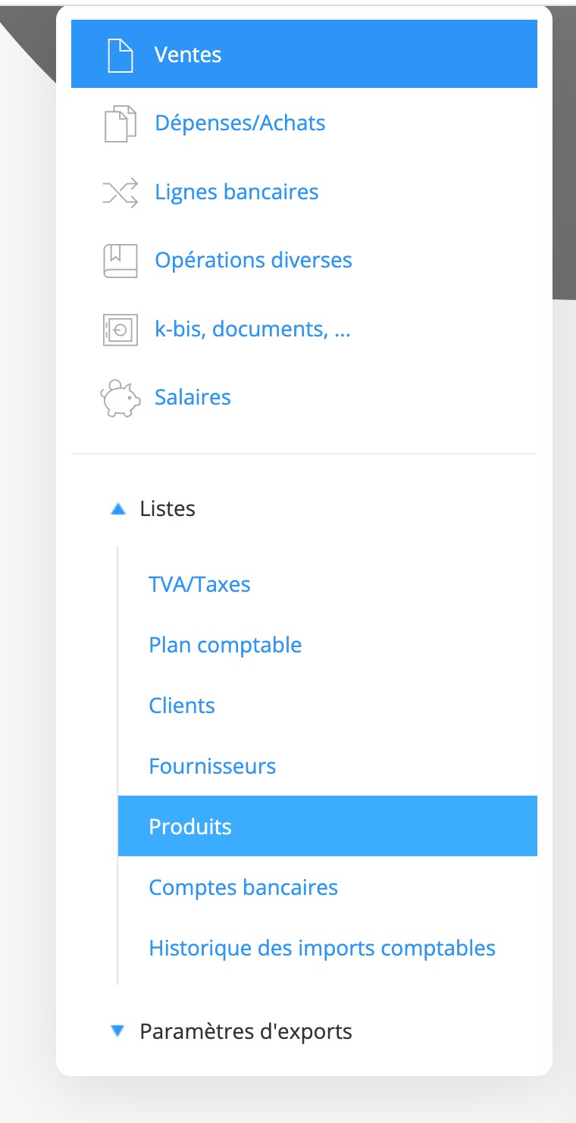Open Lignes bancaires section
Viewport: 576px width, 1123px height.
(236, 192)
